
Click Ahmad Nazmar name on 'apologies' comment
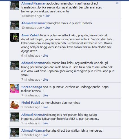click(34, 3)
